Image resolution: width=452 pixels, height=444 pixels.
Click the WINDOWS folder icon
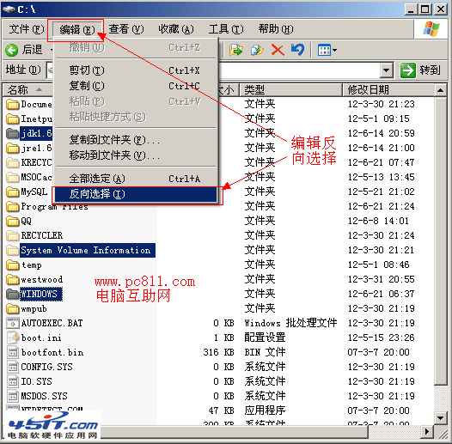(x=12, y=295)
